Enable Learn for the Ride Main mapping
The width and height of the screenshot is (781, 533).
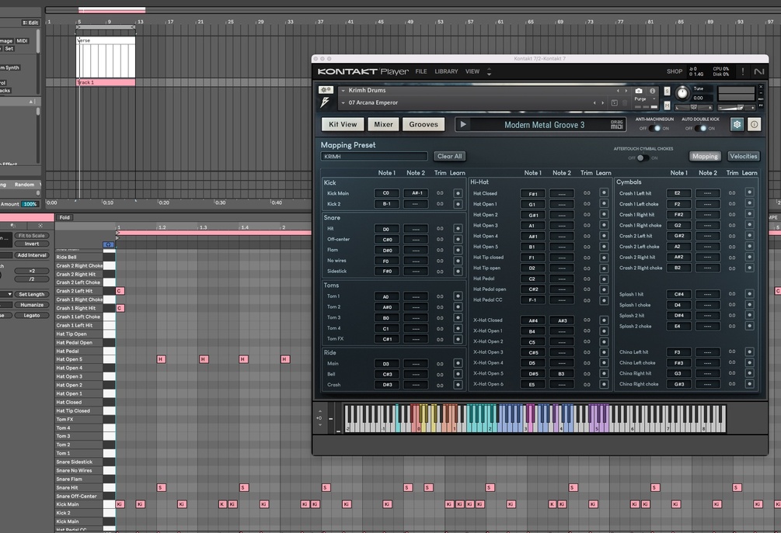458,363
